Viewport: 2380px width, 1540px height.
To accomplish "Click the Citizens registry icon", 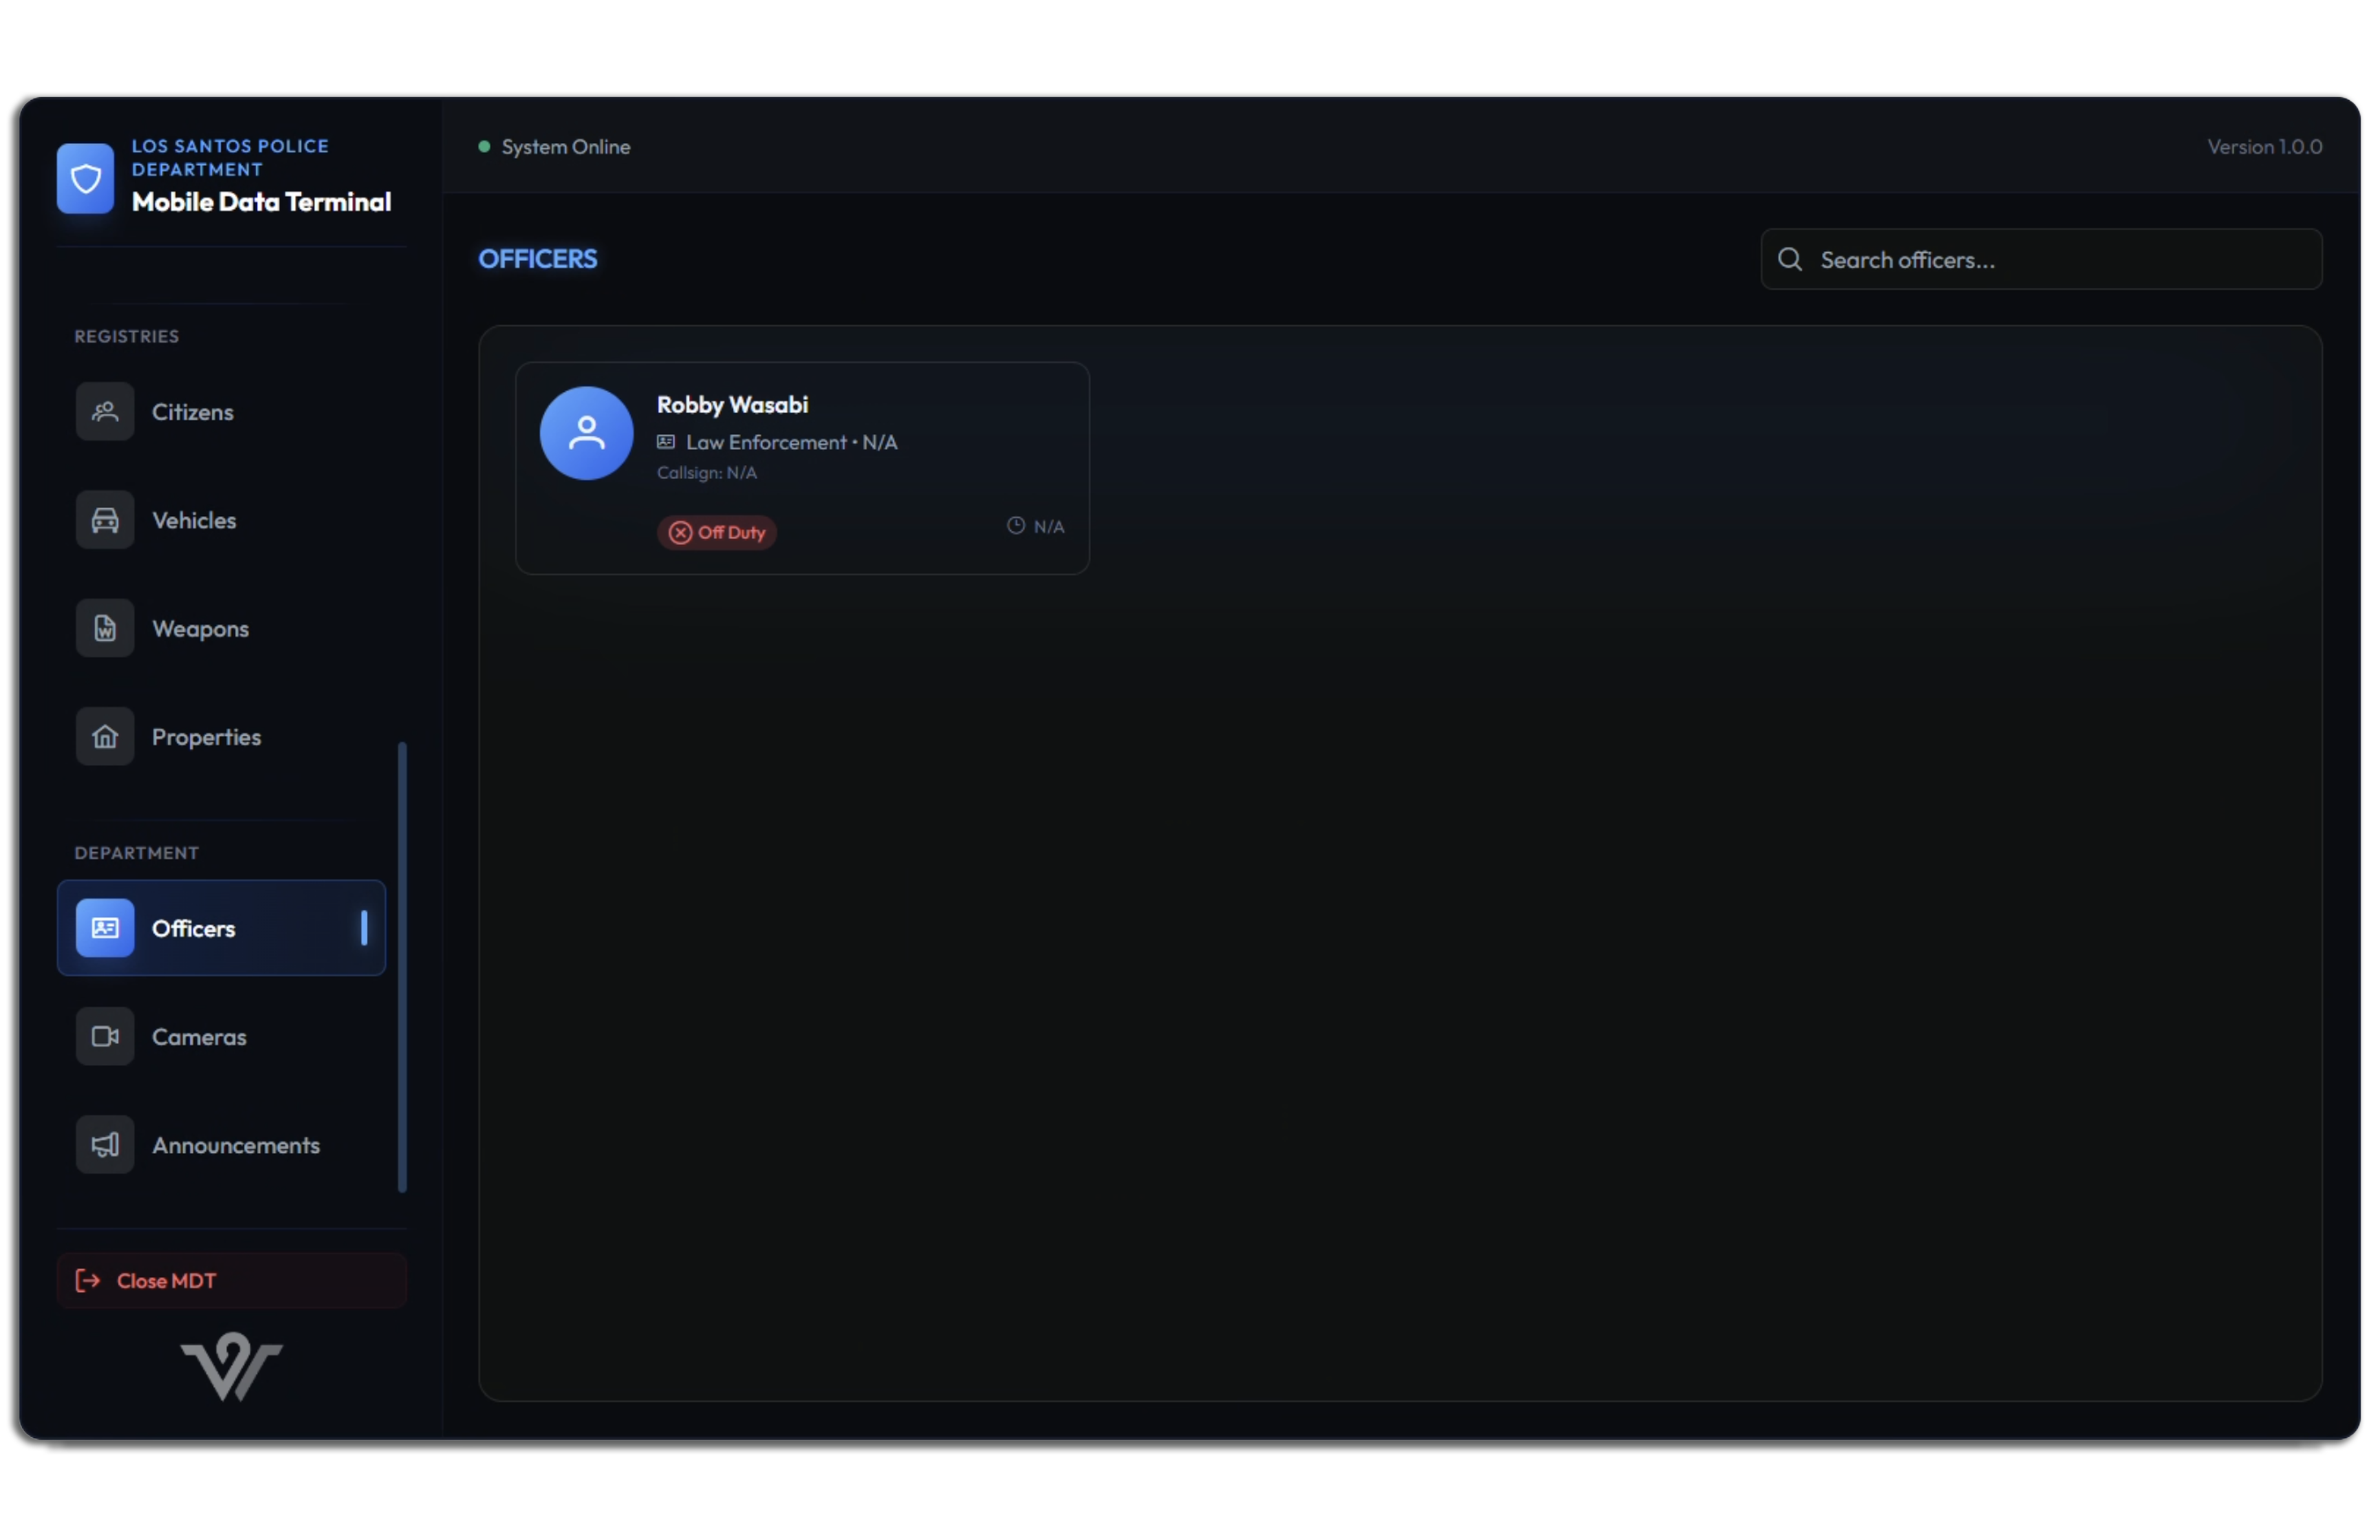I will [105, 412].
